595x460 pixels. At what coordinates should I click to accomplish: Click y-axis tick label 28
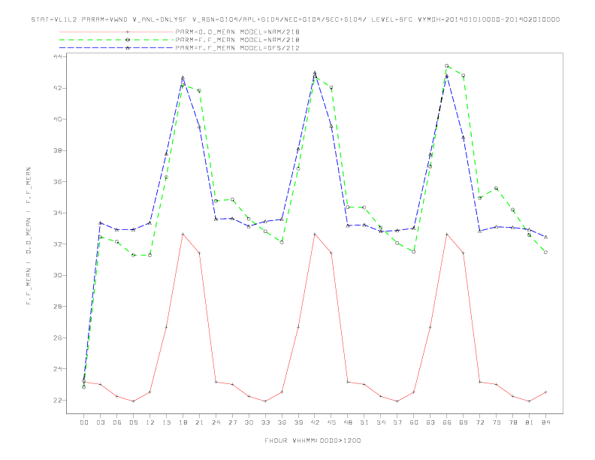coord(58,306)
